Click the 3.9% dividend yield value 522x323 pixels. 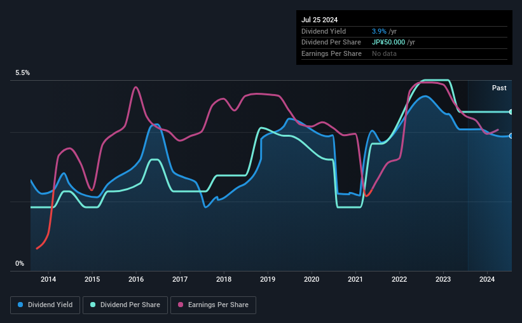pos(379,31)
